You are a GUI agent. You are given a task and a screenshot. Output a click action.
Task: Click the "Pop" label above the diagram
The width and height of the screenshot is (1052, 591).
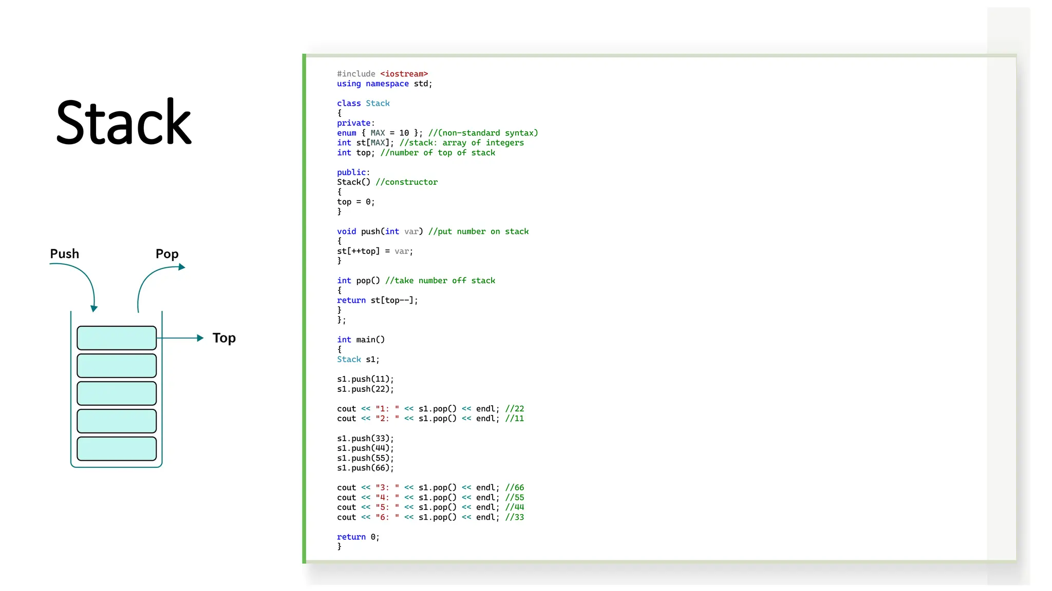click(x=167, y=254)
